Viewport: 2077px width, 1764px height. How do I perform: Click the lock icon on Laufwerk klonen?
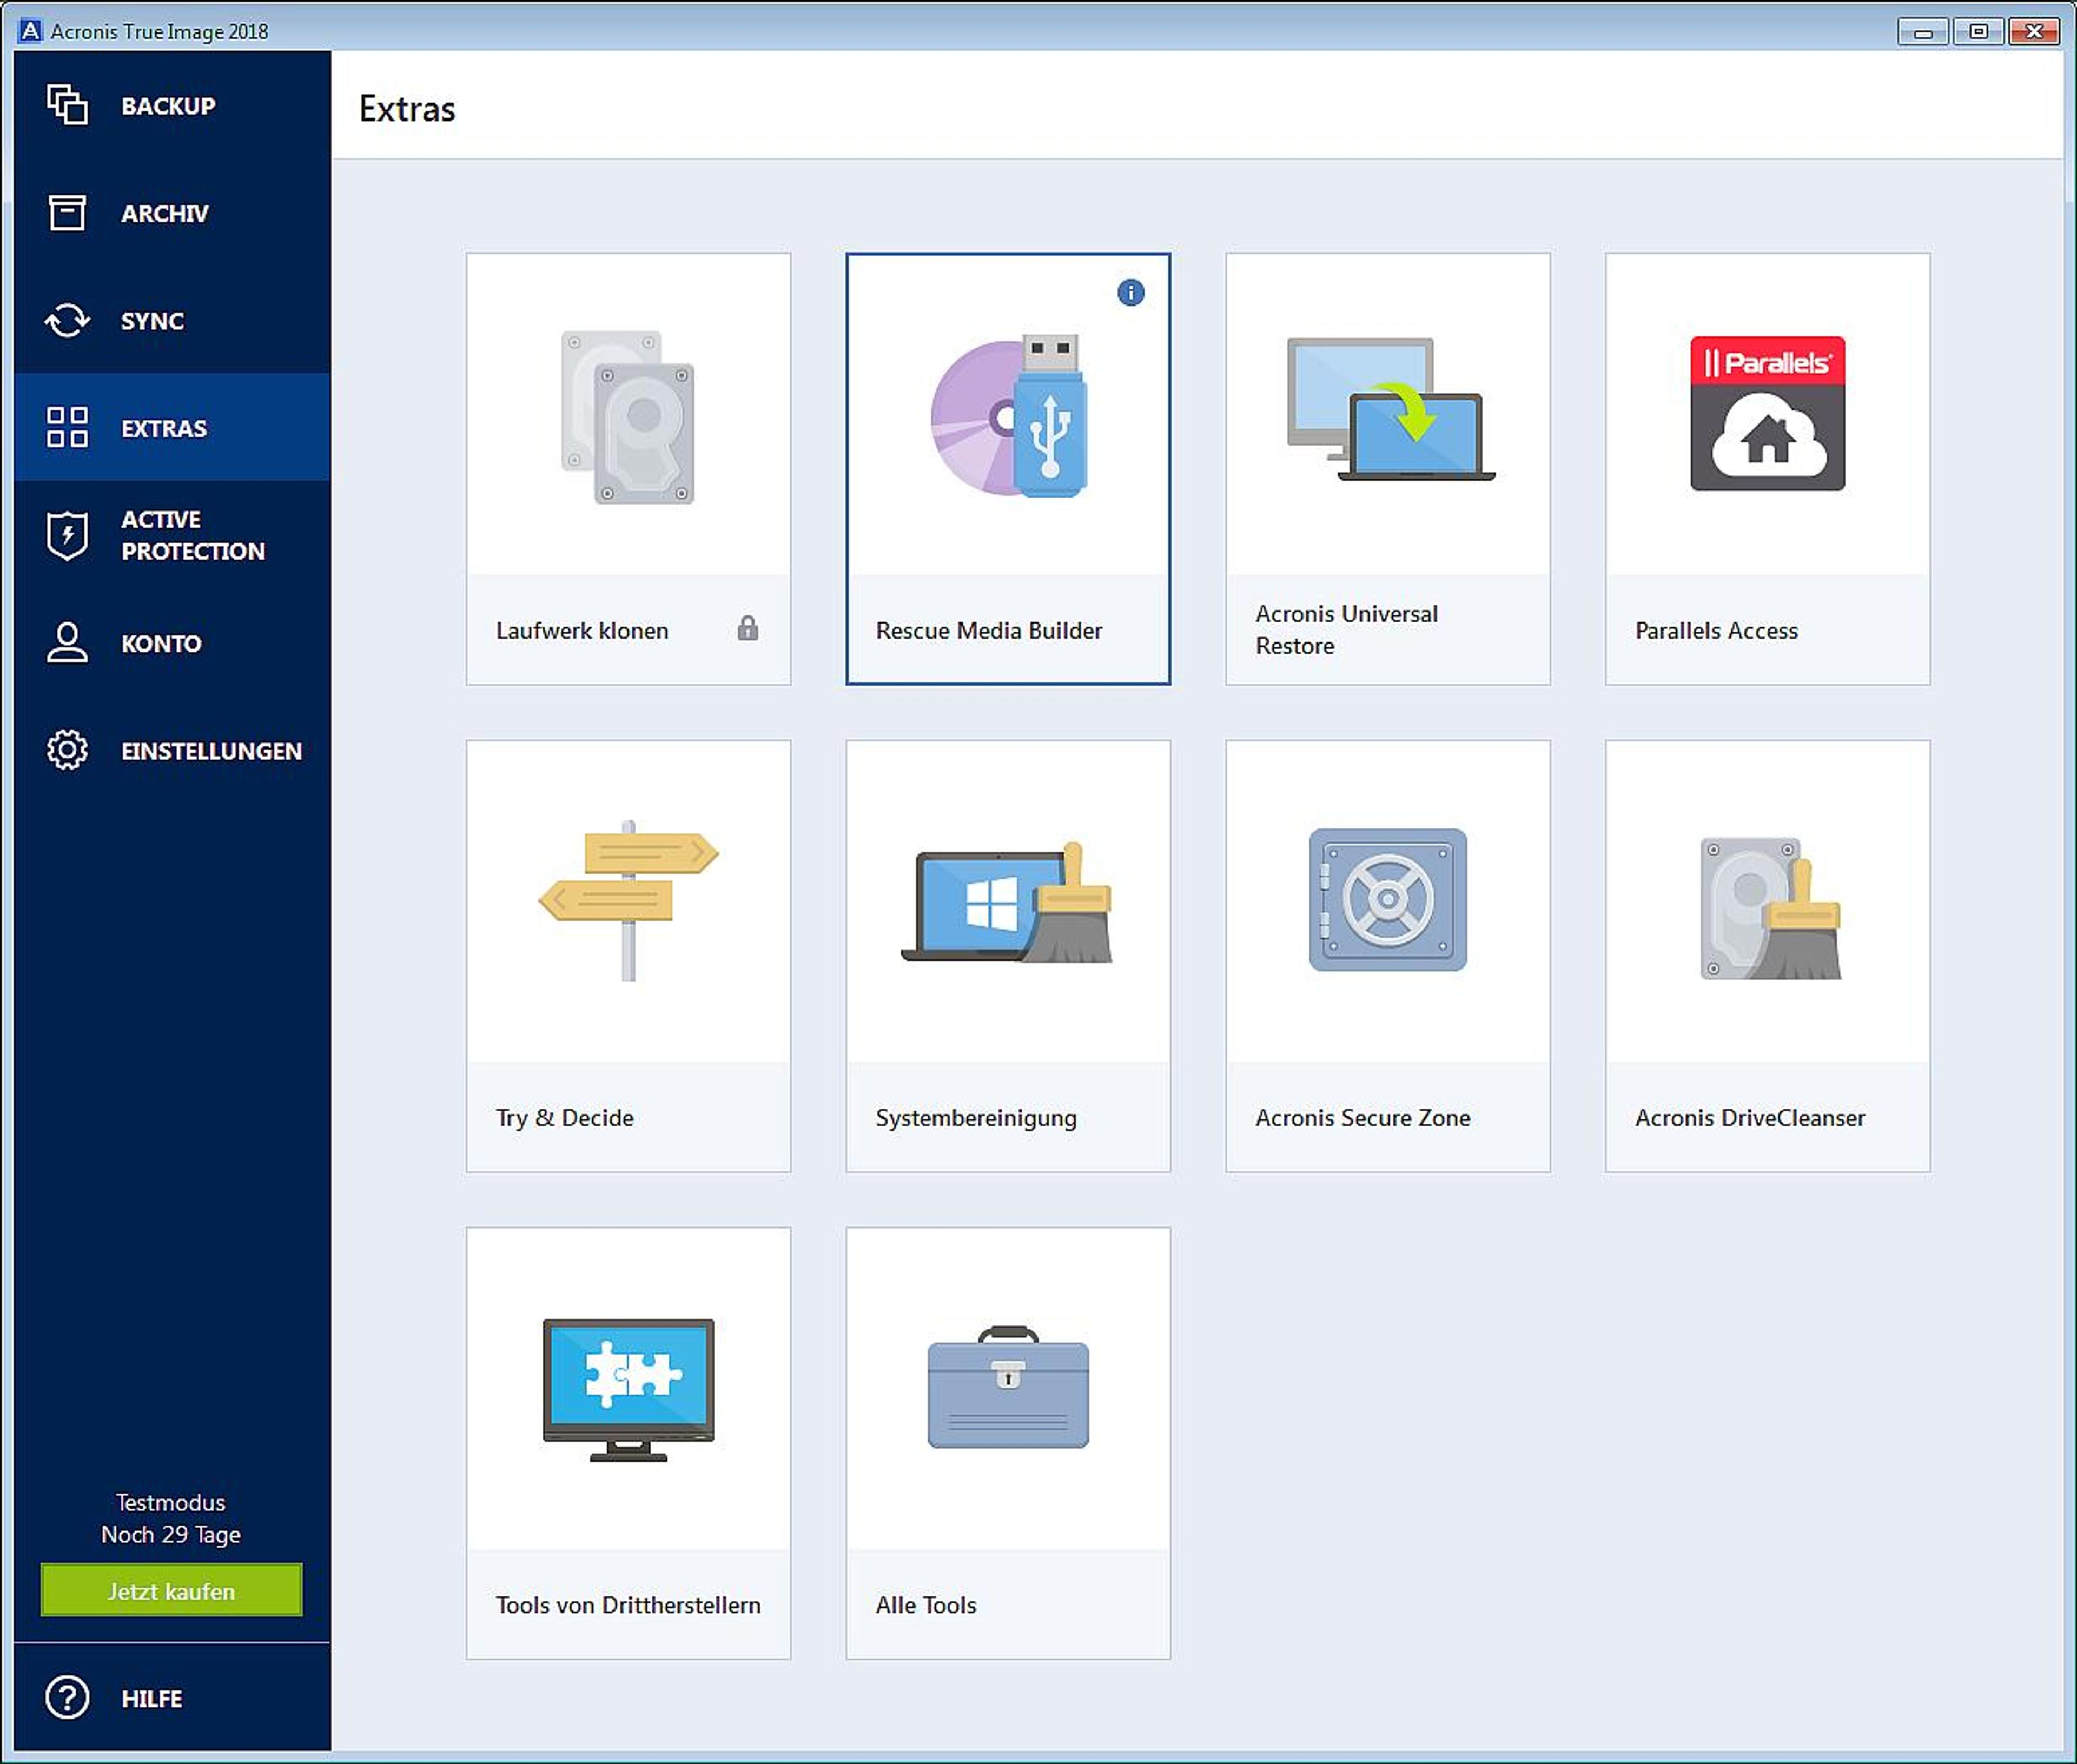[x=747, y=628]
